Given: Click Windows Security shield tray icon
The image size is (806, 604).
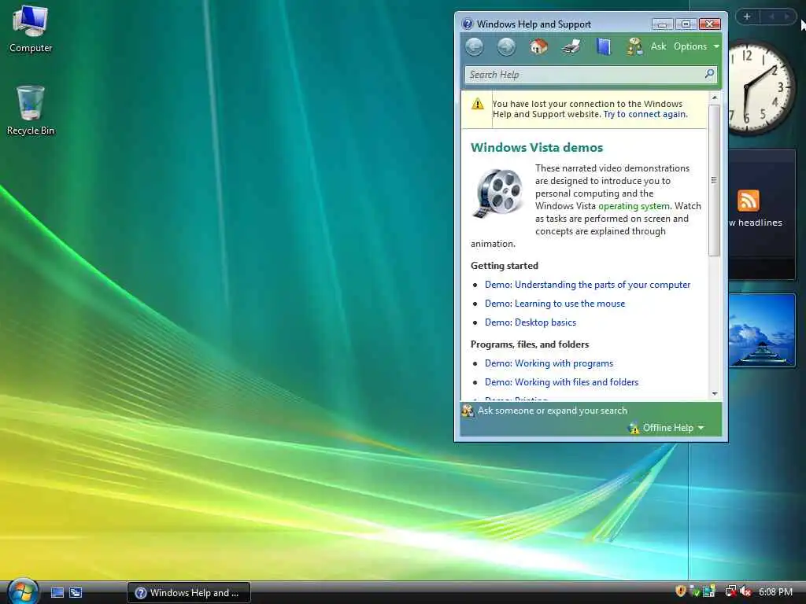Looking at the screenshot, I should (681, 591).
